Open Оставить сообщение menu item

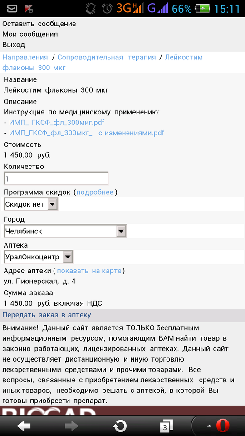pyautogui.click(x=39, y=24)
